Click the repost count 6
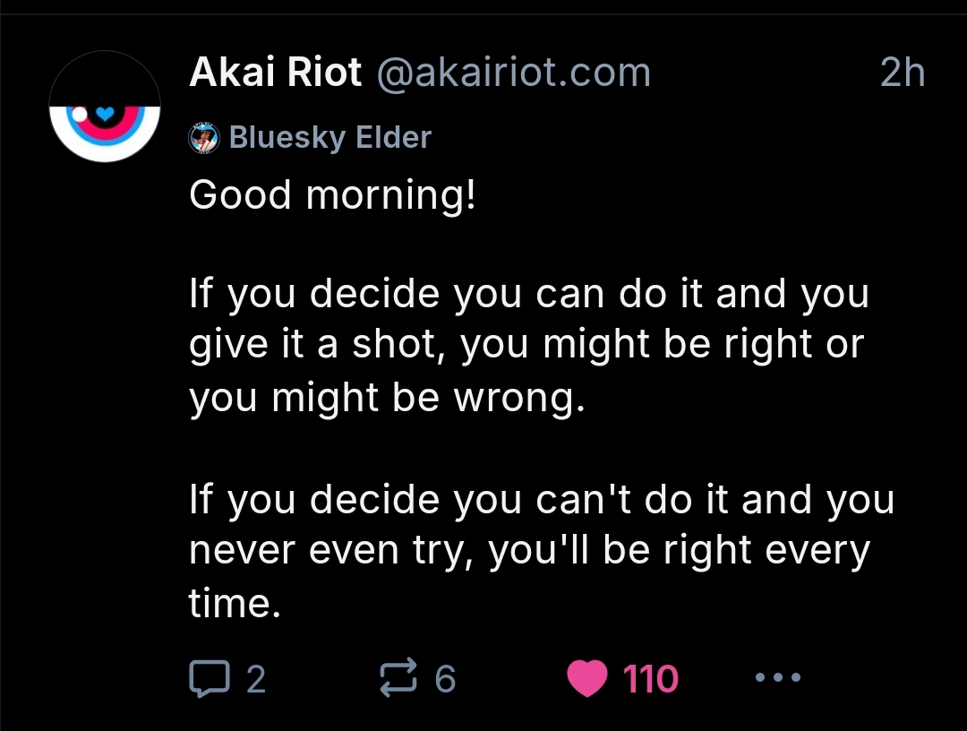 click(x=445, y=679)
